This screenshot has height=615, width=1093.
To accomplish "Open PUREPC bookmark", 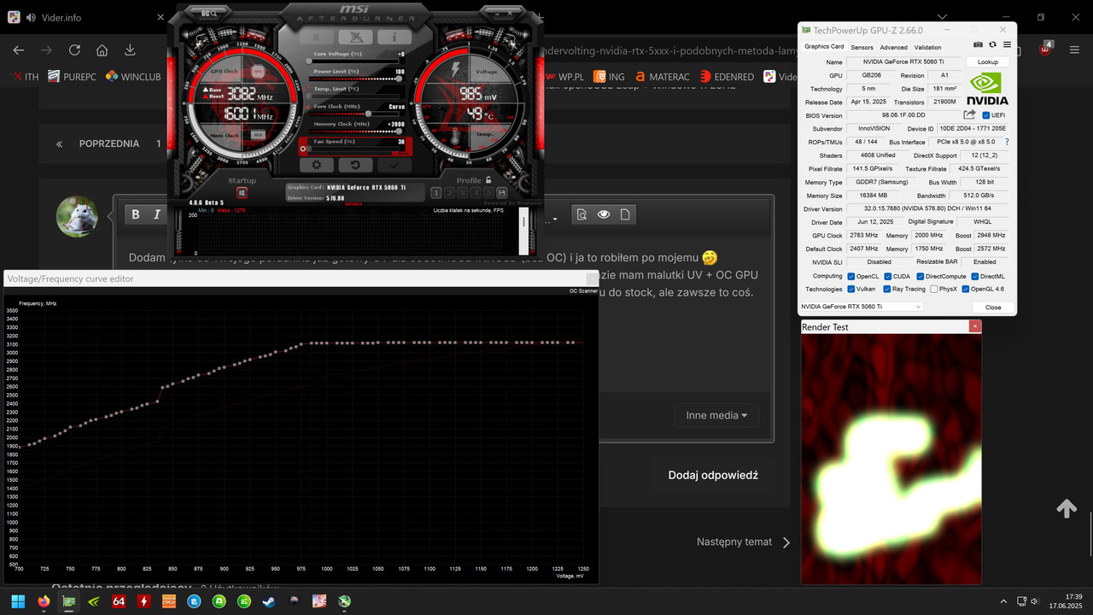I will coord(72,76).
